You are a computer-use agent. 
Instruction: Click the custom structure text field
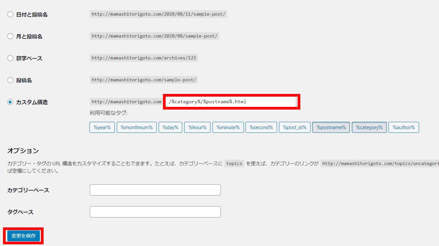pyautogui.click(x=231, y=102)
